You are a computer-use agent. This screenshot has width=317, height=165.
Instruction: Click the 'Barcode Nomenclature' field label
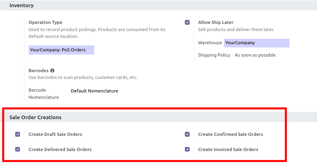[x=44, y=94]
